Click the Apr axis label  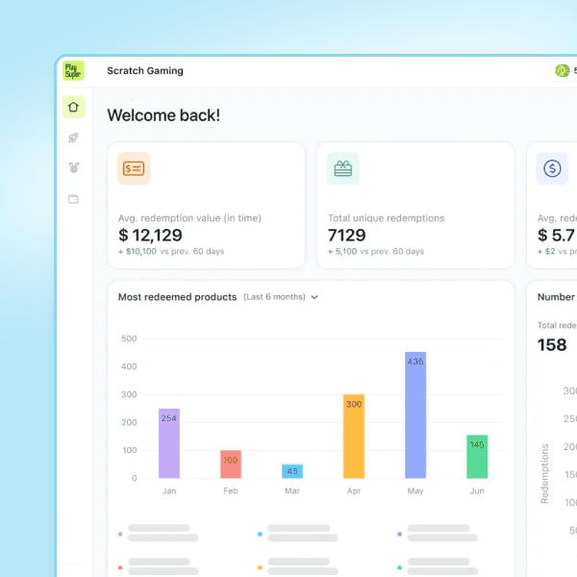pyautogui.click(x=354, y=490)
